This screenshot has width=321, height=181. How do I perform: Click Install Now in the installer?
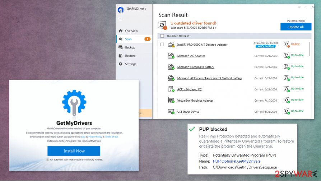click(74, 151)
